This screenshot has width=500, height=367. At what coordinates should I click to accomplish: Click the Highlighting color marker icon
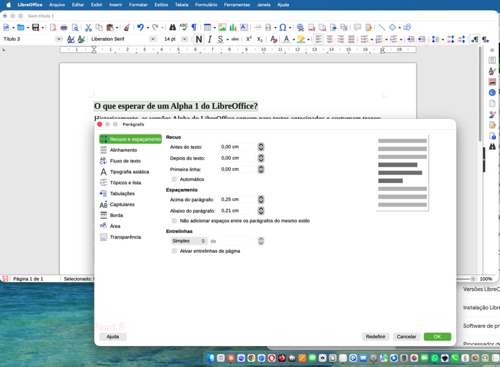click(x=301, y=39)
